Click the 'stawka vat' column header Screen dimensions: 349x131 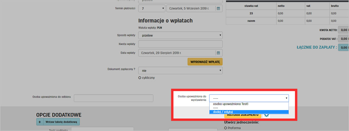click(251, 6)
